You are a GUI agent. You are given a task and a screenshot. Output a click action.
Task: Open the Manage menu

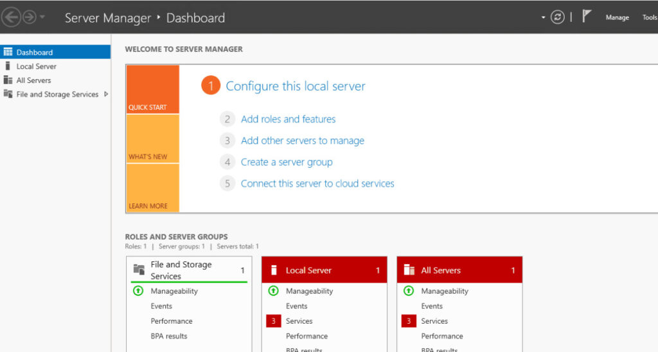(617, 17)
